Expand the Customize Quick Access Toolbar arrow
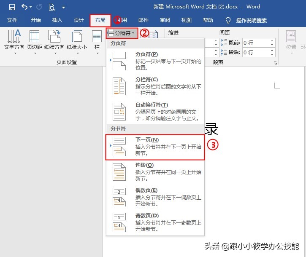 click(63, 7)
